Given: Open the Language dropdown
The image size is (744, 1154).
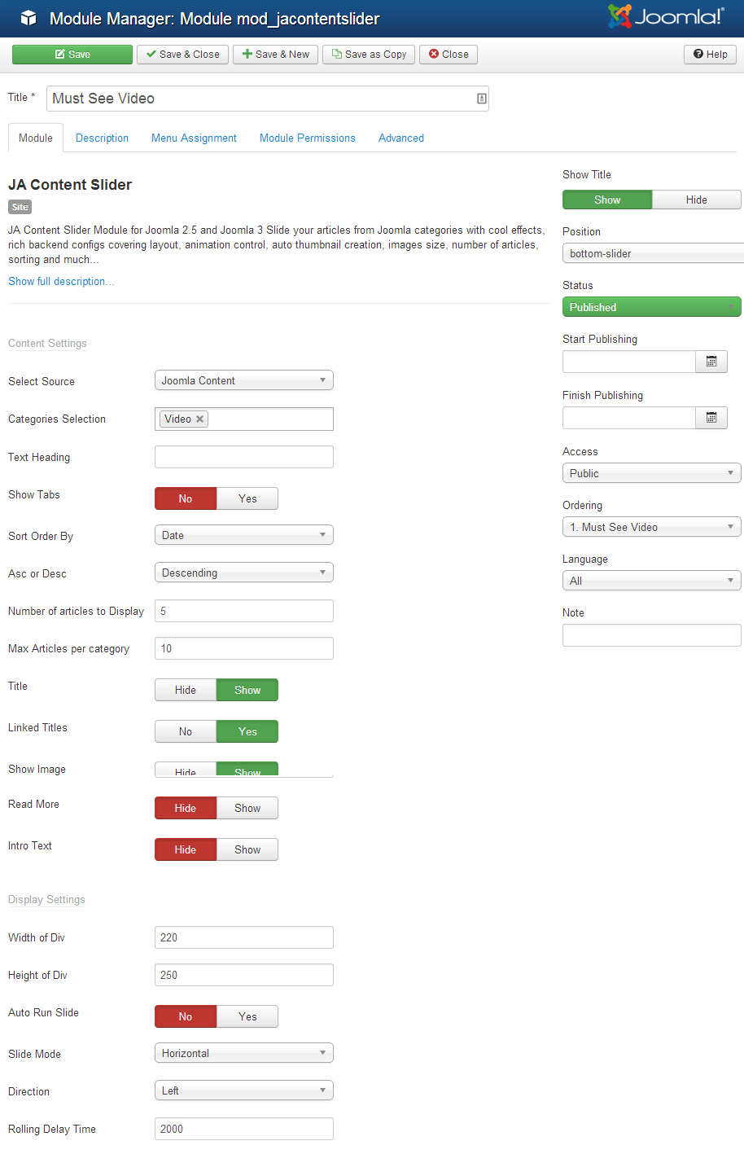Looking at the screenshot, I should pyautogui.click(x=652, y=581).
